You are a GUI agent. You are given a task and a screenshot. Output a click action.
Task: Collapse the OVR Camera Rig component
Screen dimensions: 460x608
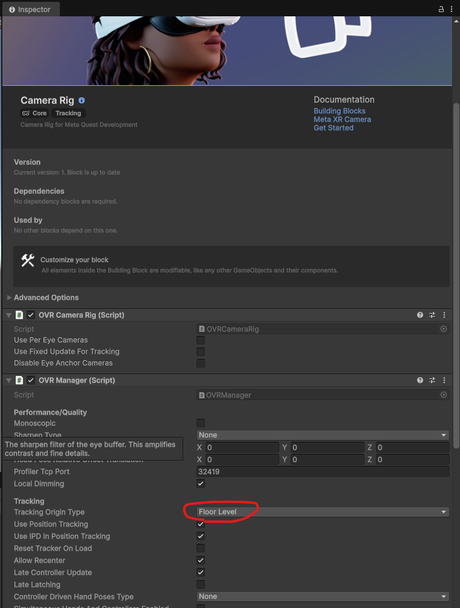point(8,315)
